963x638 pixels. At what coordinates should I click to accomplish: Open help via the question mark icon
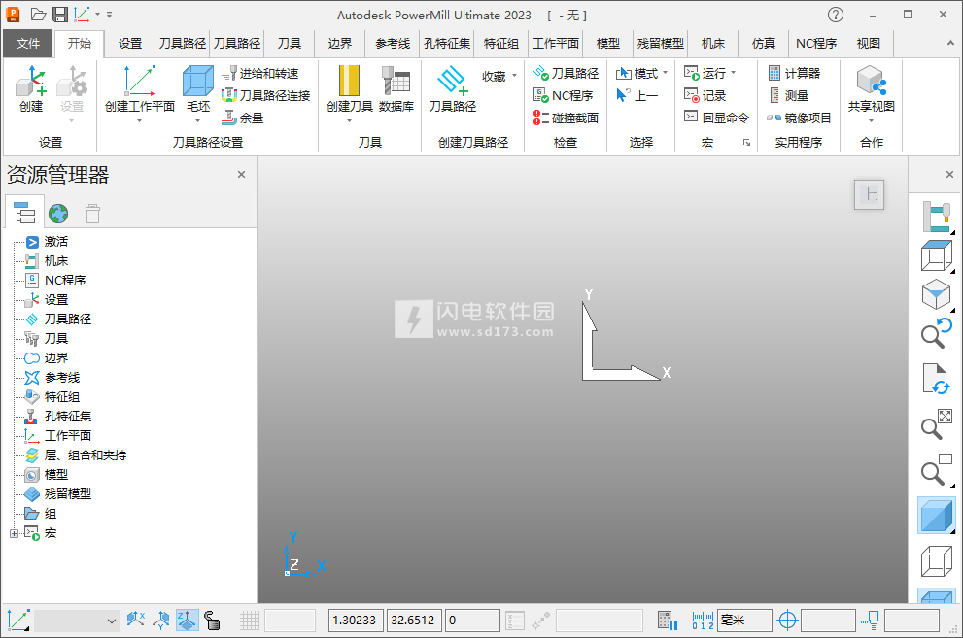pyautogui.click(x=836, y=15)
